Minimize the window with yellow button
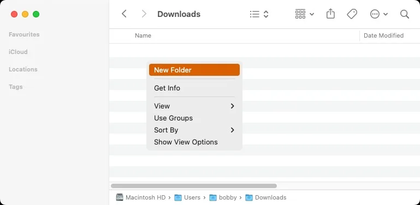Image resolution: width=420 pixels, height=205 pixels. [x=25, y=14]
